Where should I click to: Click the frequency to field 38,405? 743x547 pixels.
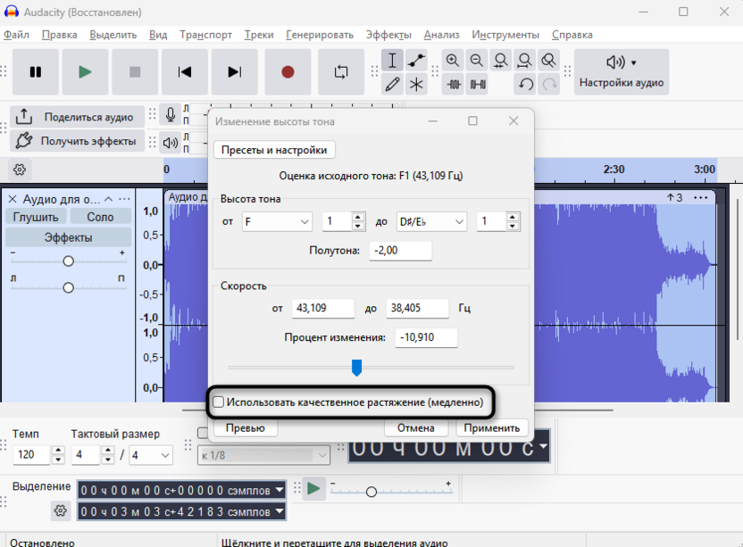pos(417,309)
